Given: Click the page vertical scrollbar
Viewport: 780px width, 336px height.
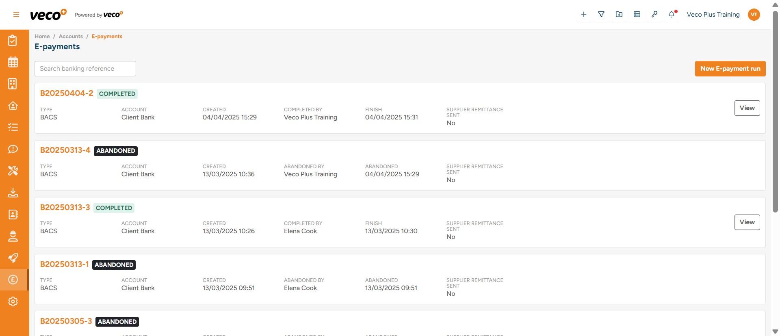Looking at the screenshot, I should (775, 110).
